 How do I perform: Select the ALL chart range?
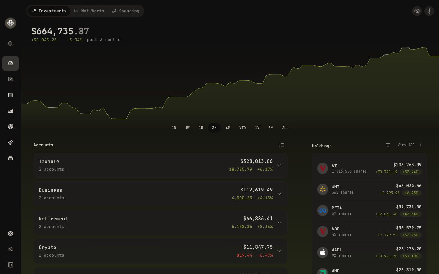click(285, 128)
